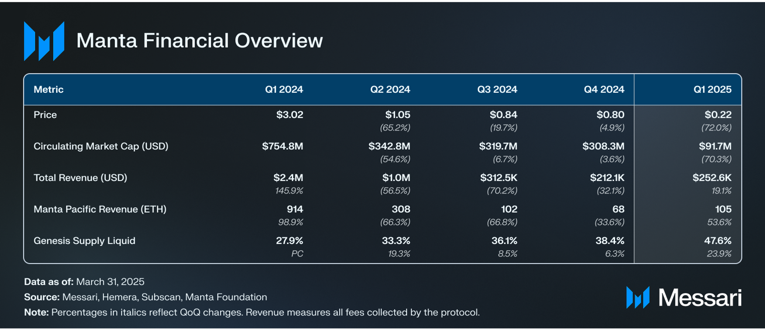Click the 'Manta Financial Overview' title
Viewport: 765px width, 330px height.
click(199, 40)
